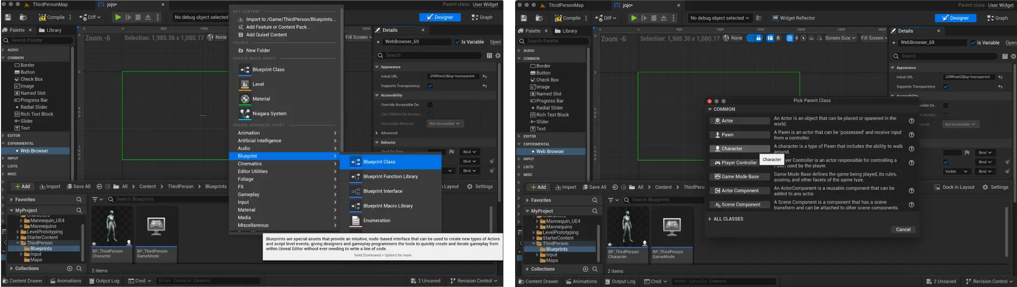Toggle Override Accessible Defaults checkbox in left window

(x=430, y=105)
